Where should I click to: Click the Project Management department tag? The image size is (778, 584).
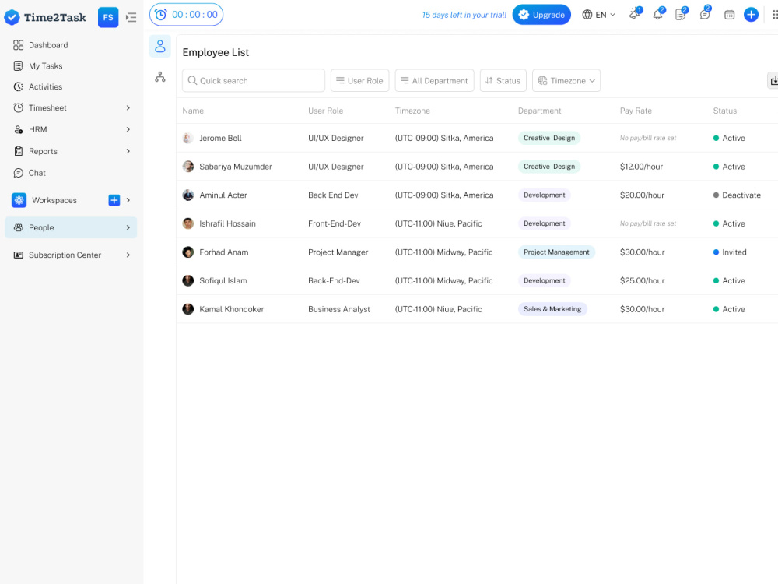click(556, 252)
